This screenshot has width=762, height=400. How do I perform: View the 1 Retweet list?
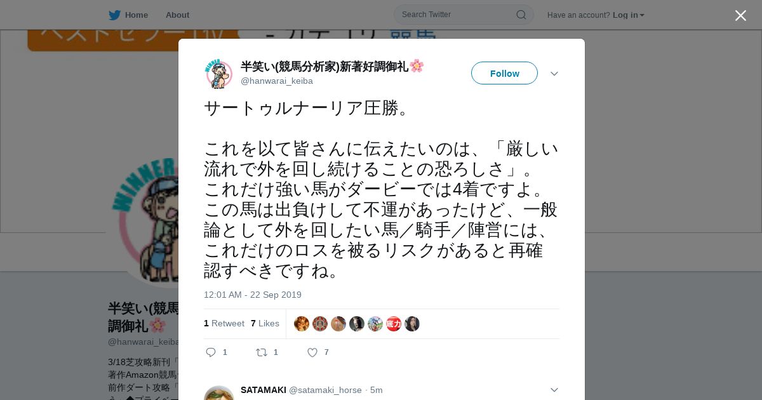click(224, 323)
